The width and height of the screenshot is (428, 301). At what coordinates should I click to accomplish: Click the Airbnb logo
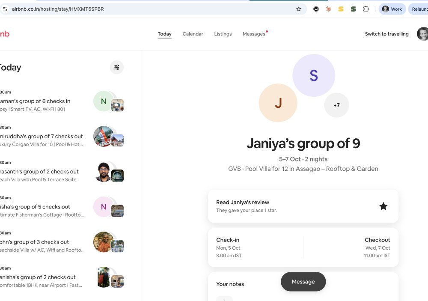tap(5, 34)
